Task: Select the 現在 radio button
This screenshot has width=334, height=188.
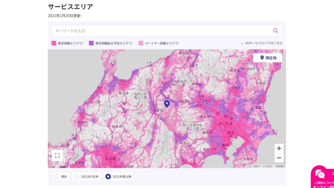Action: pos(56,177)
